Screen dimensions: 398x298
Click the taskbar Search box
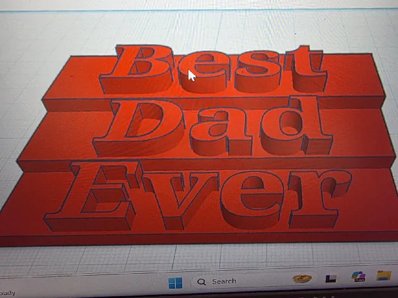[x=254, y=280]
